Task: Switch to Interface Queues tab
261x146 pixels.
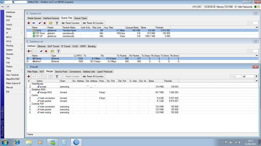Action: [x=51, y=18]
